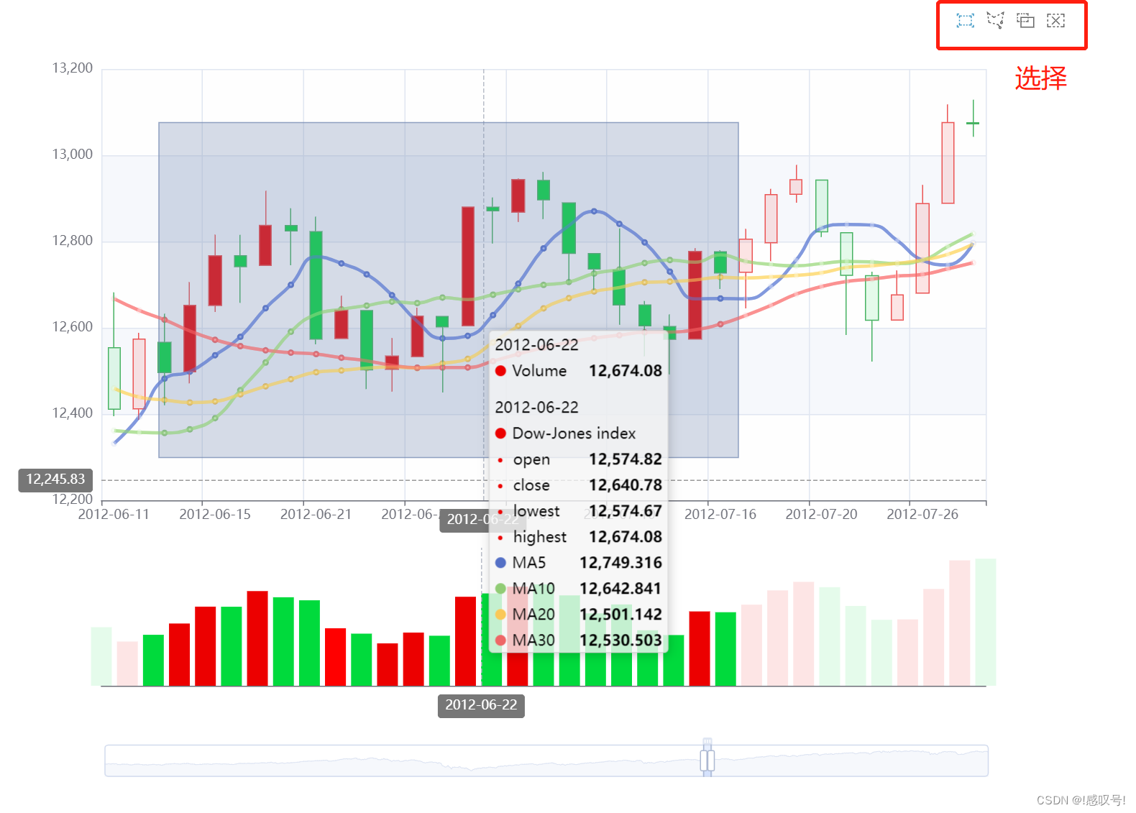1136x813 pixels.
Task: Click the 12,600 y-axis label
Action: point(73,327)
